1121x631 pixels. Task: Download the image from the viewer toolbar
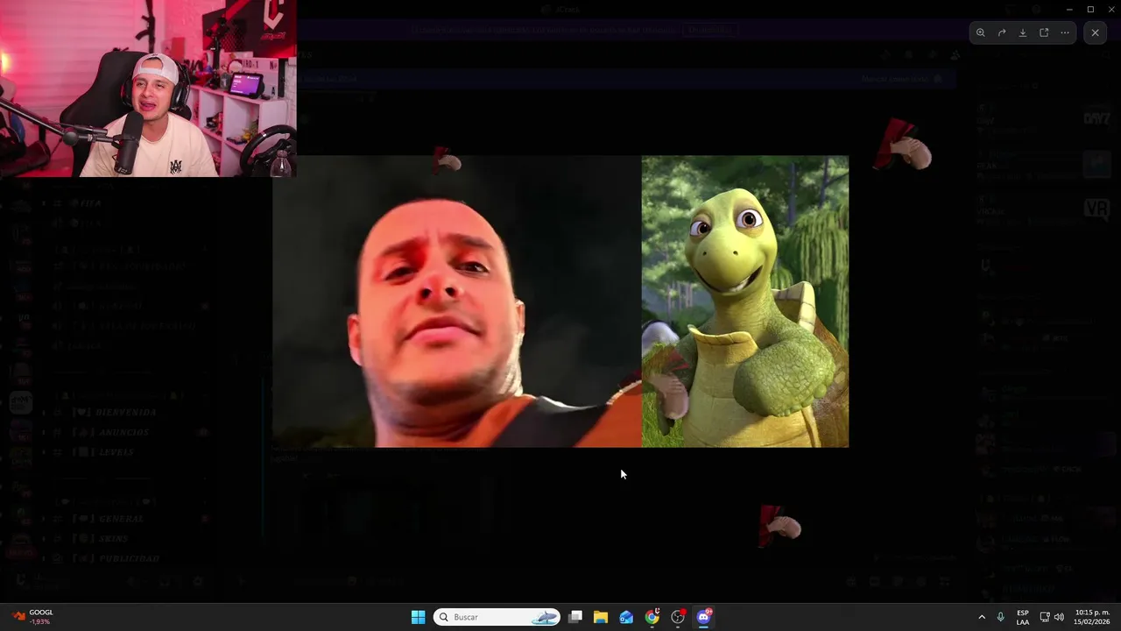pos(1022,32)
